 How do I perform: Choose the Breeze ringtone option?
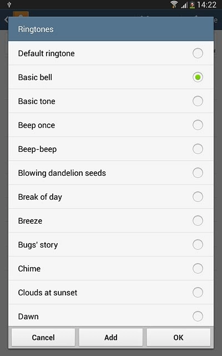pos(111,221)
